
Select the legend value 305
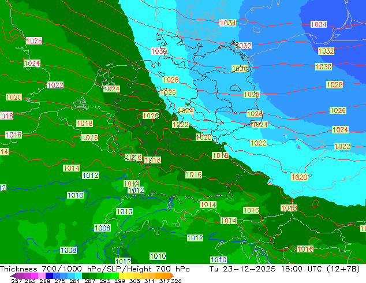[x=135, y=281]
